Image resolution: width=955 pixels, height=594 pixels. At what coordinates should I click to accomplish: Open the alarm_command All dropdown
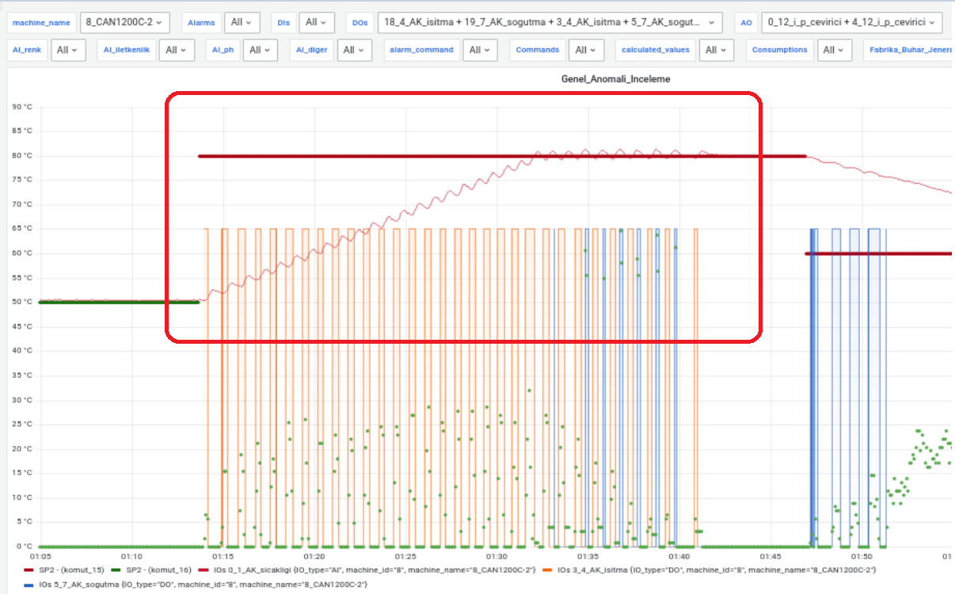[480, 50]
